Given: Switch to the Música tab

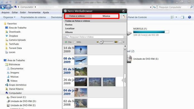Looking at the screenshot, I should point(106,16).
